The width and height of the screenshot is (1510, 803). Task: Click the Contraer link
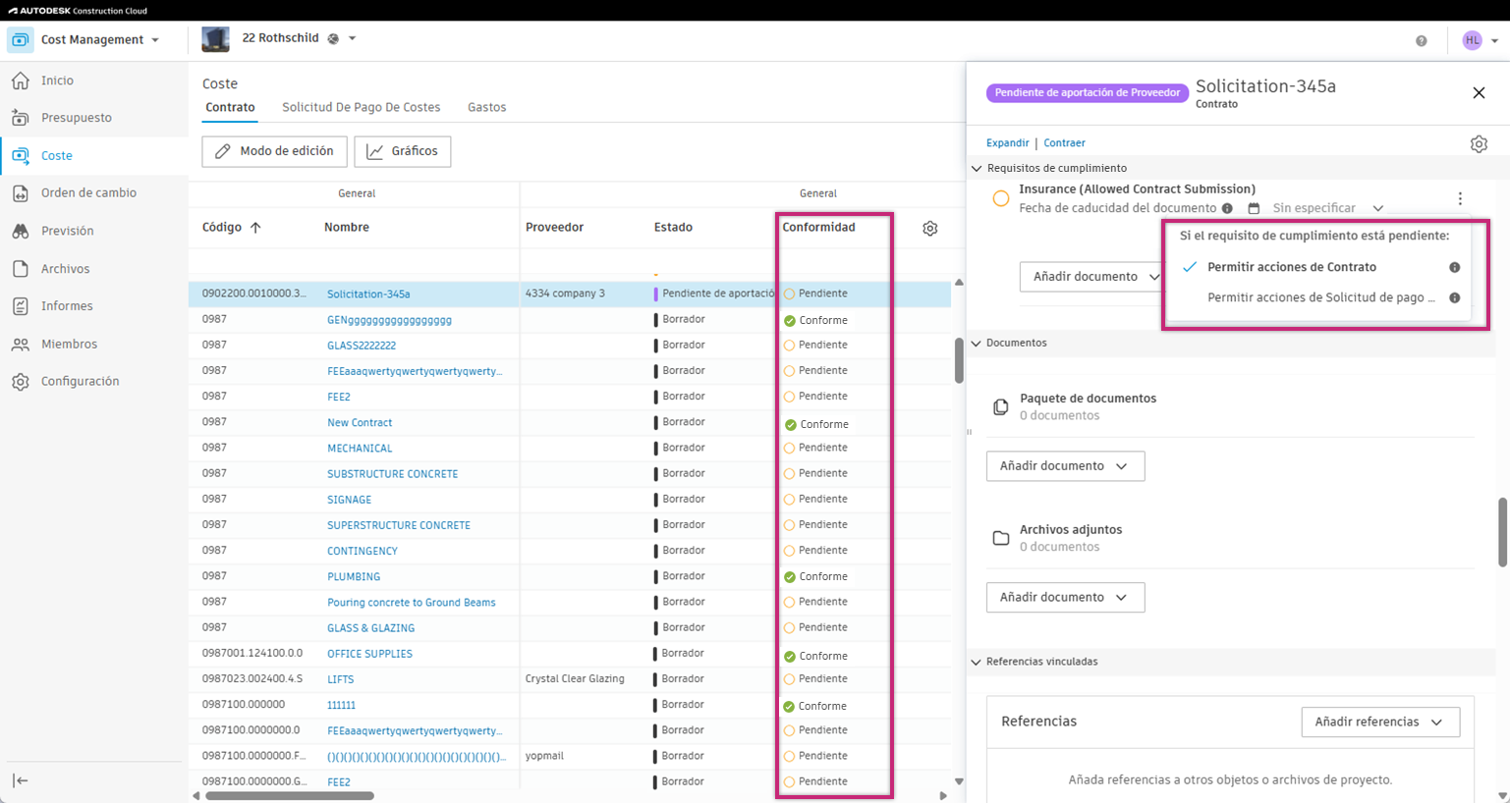pos(1064,143)
